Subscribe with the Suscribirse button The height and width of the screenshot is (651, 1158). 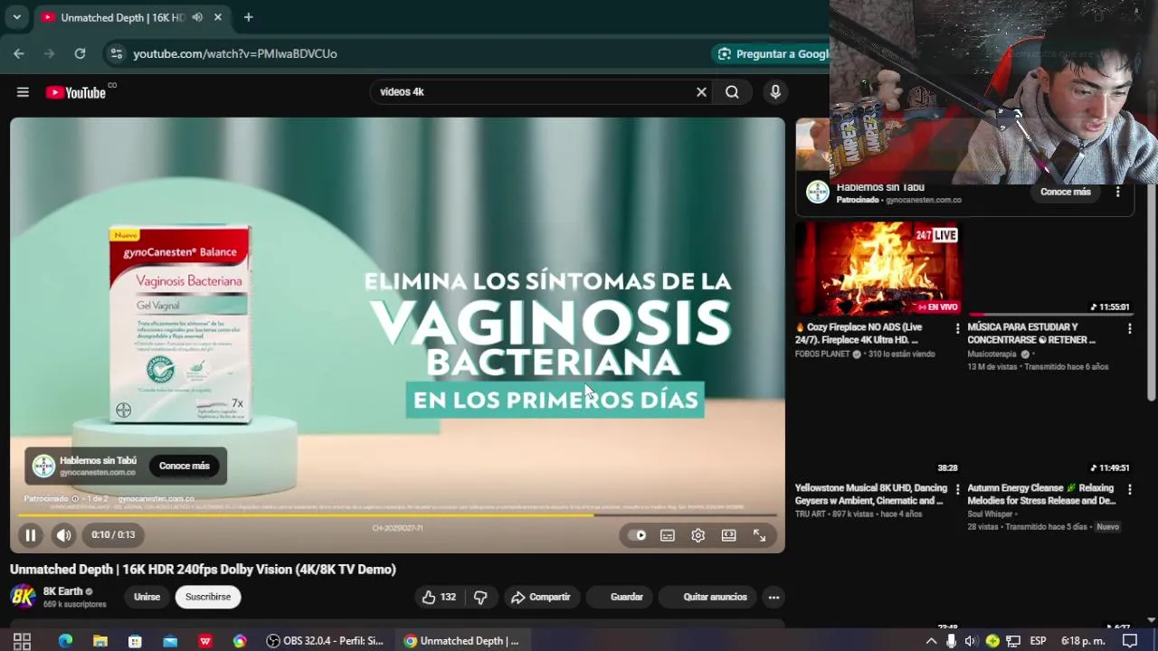coord(208,597)
